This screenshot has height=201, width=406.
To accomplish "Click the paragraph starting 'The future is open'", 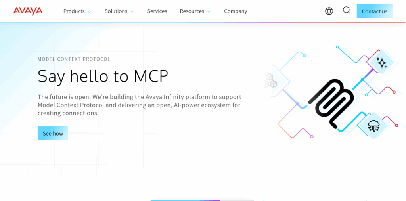I will point(140,105).
